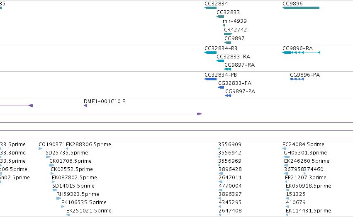
Task: Select the CG9896 gene feature
Action: click(292, 4)
